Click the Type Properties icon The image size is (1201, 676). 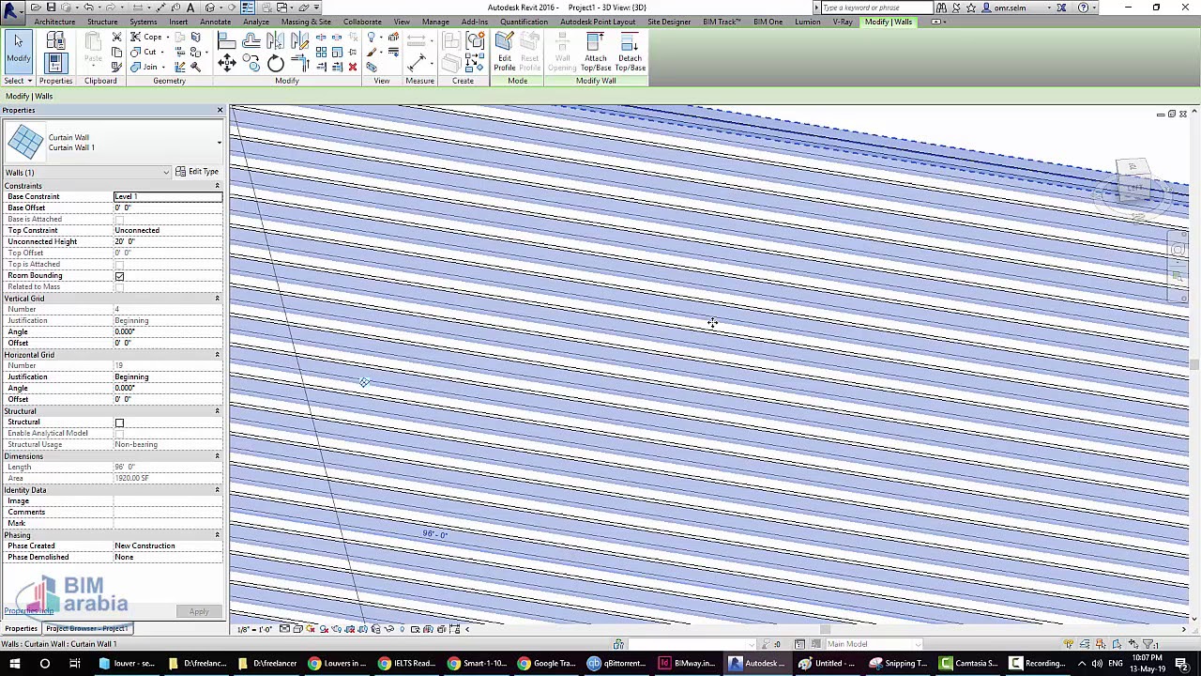(x=55, y=39)
